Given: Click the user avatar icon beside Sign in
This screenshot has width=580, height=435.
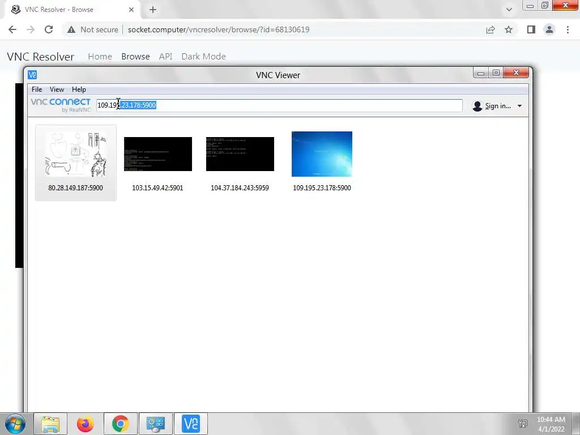Looking at the screenshot, I should pos(477,106).
